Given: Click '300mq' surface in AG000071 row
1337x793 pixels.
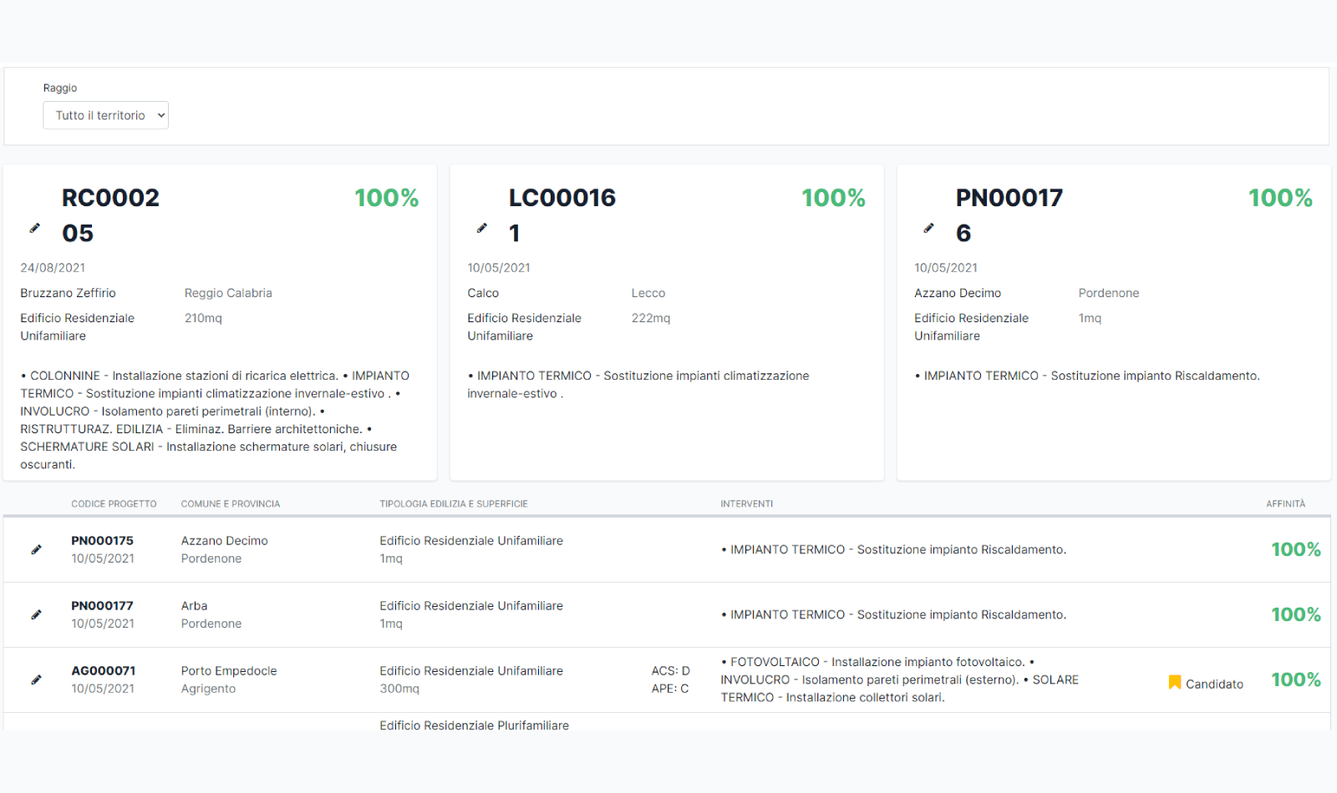Looking at the screenshot, I should point(399,689).
